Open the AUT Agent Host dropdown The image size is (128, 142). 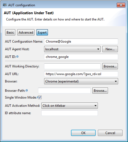[x=72, y=49]
